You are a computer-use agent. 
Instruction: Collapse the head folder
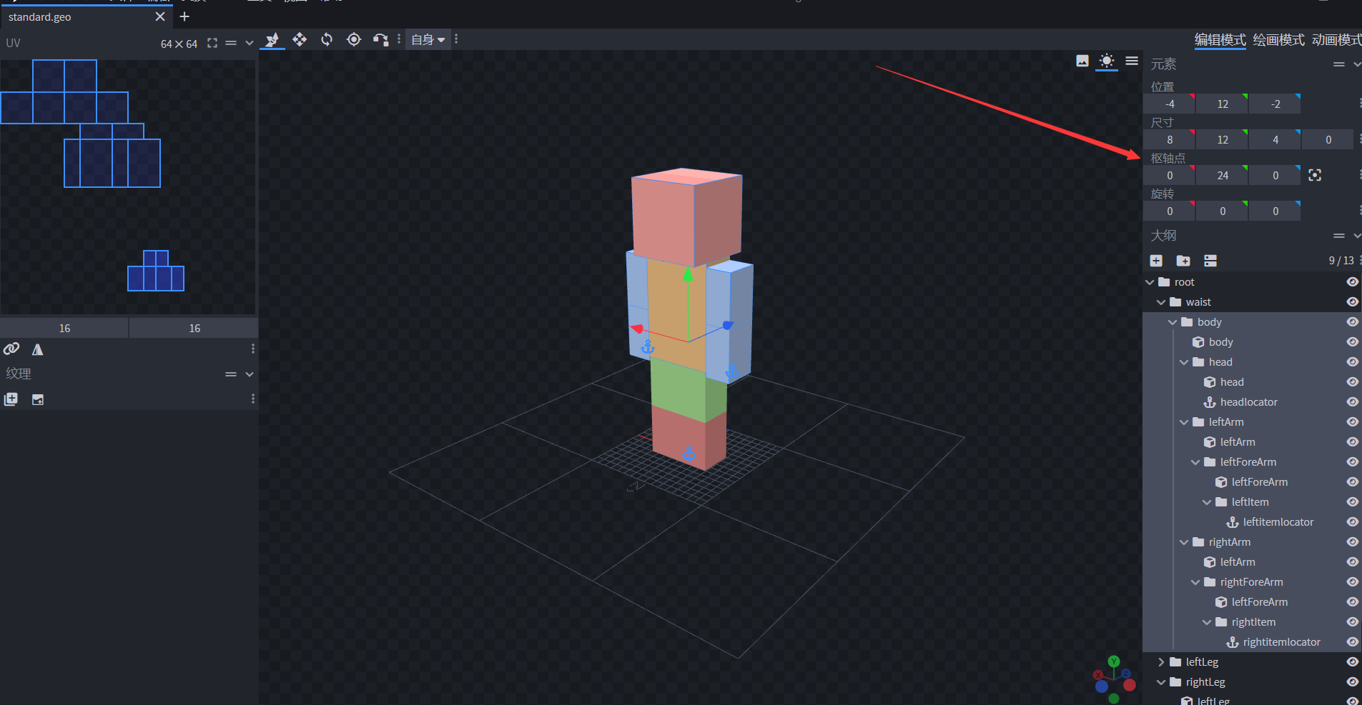point(1184,362)
